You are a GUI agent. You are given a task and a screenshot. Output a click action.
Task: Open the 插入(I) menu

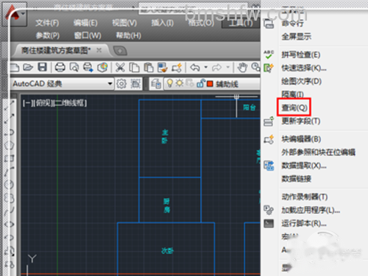(x=163, y=23)
